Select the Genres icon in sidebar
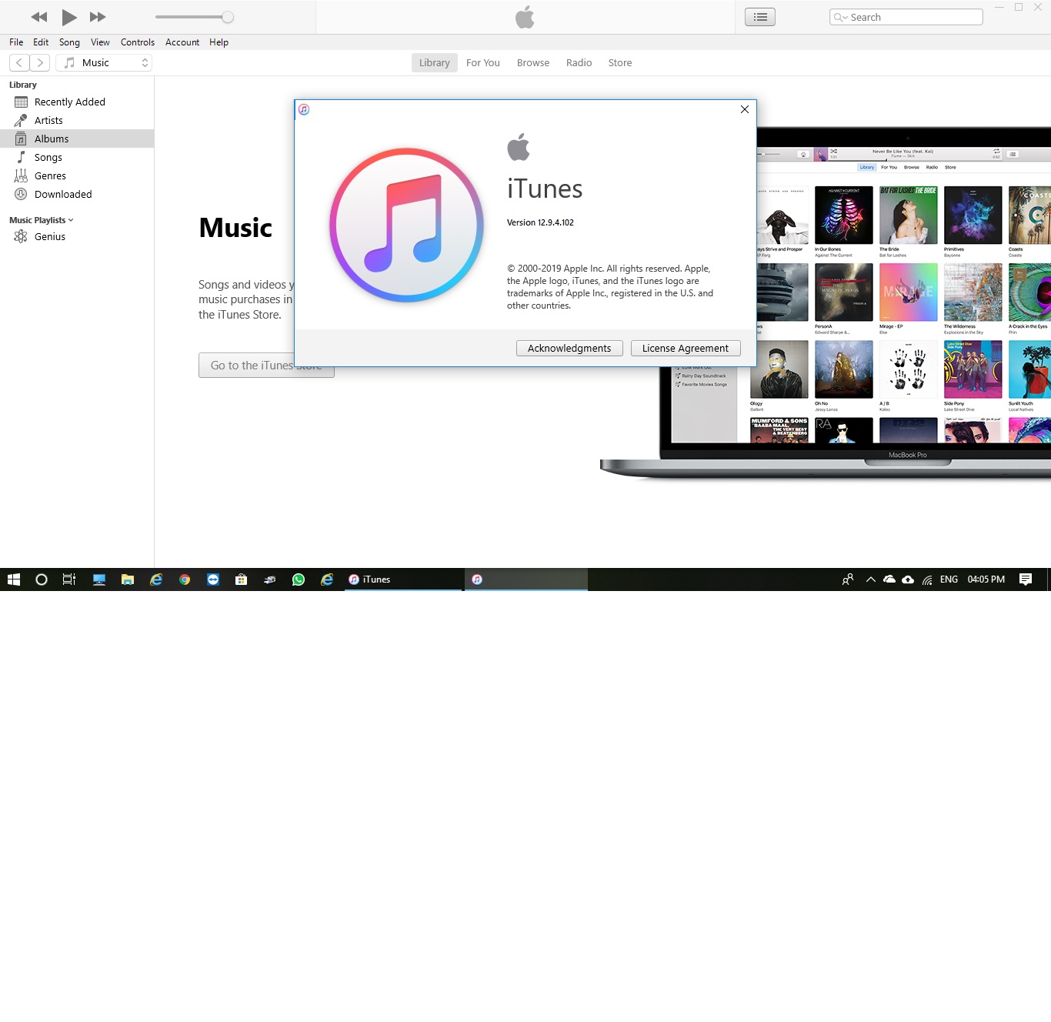The width and height of the screenshot is (1051, 1022). [21, 176]
